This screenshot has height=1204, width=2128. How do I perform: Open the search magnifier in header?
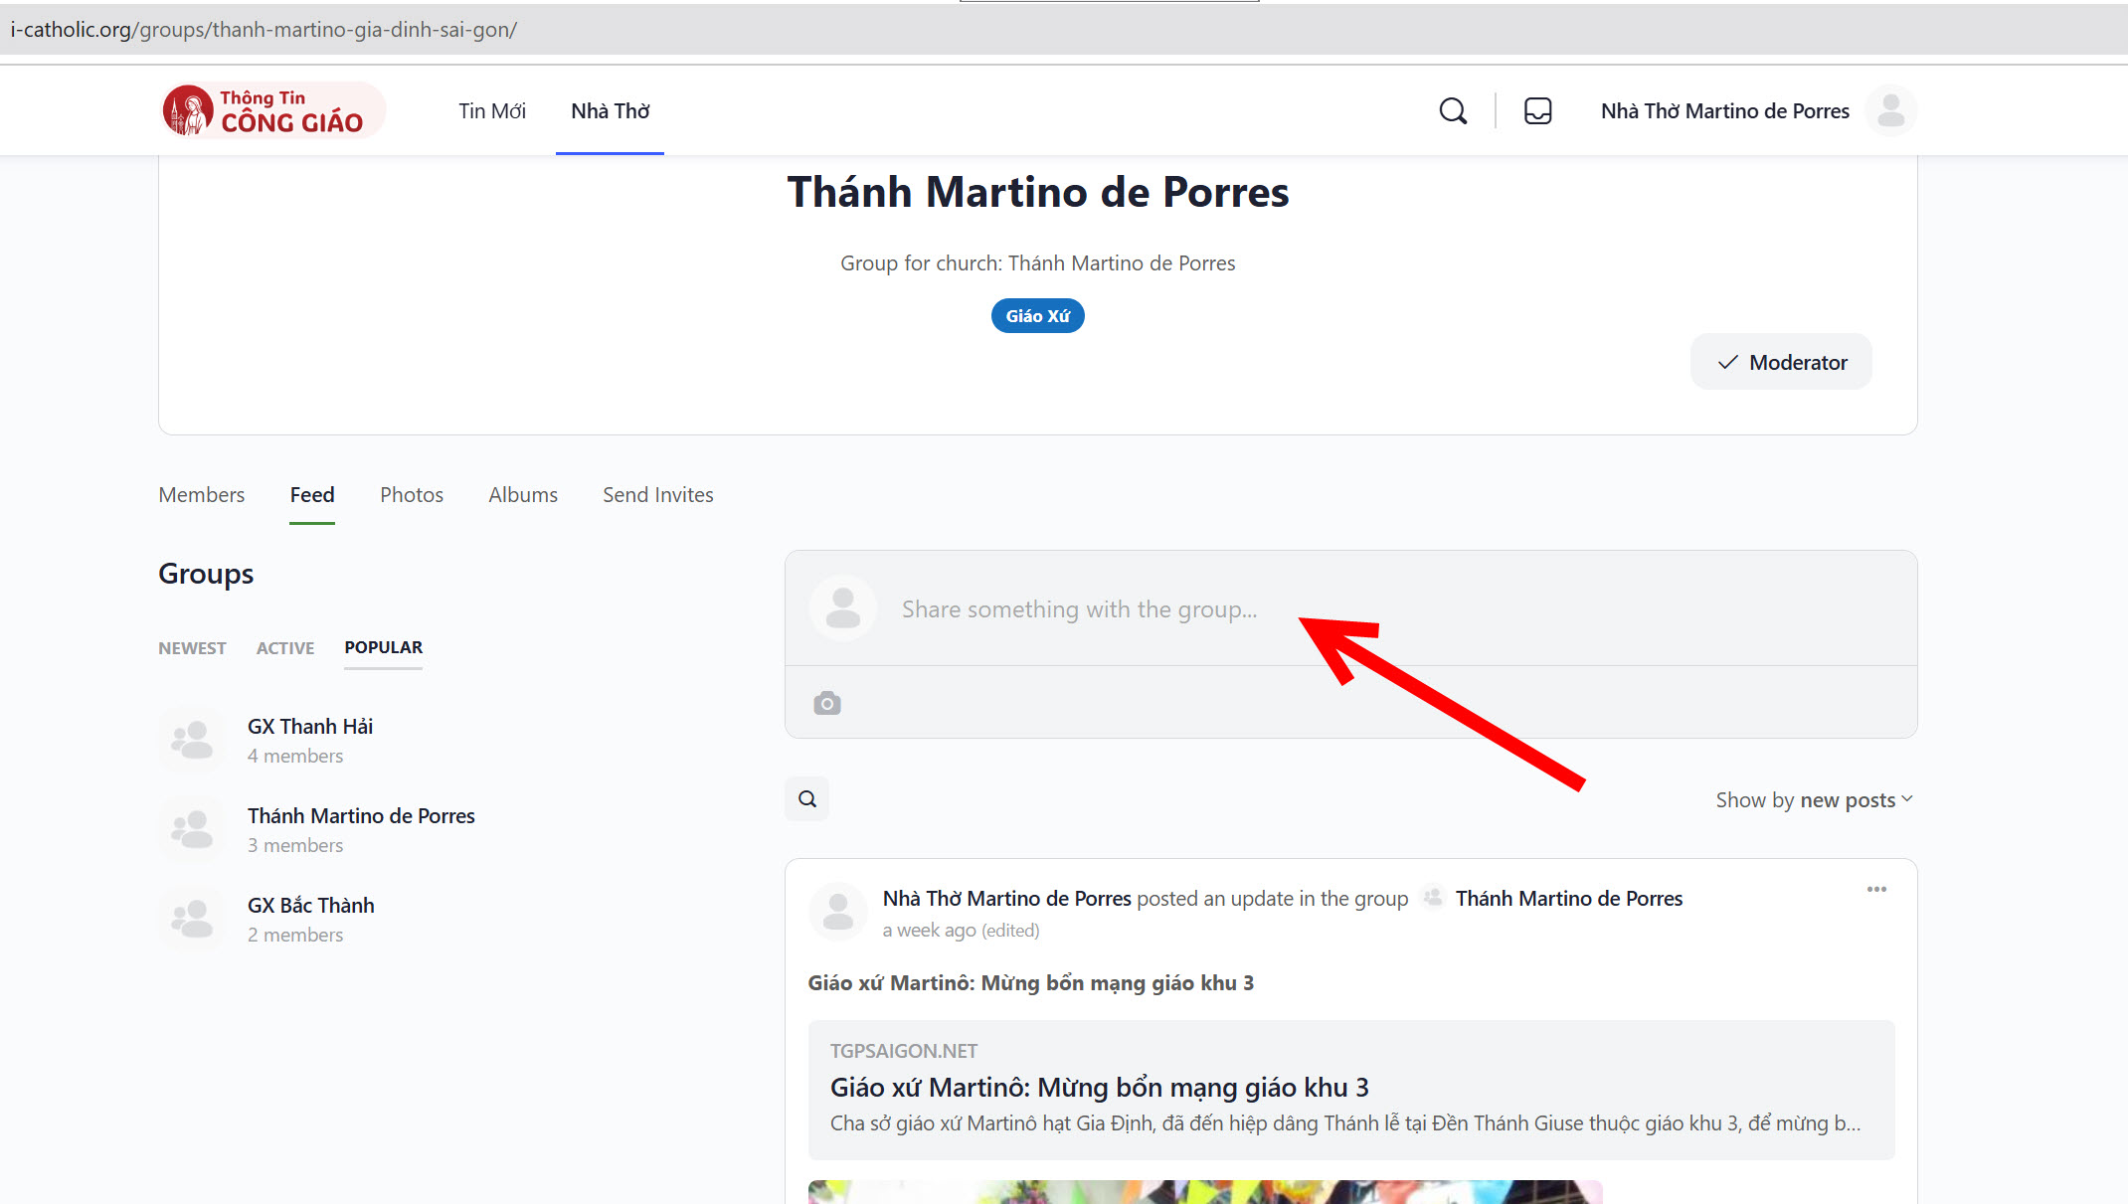point(1453,110)
